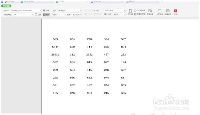Click the cell value 587
Viewport: 200px width, 115px height.
pyautogui.click(x=123, y=39)
